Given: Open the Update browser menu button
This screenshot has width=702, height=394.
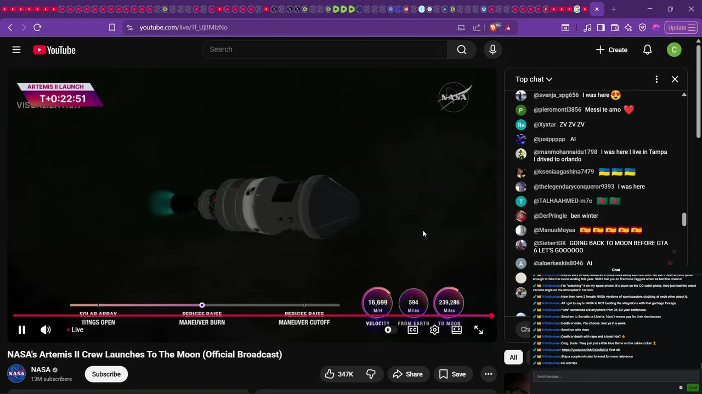Looking at the screenshot, I should (682, 27).
